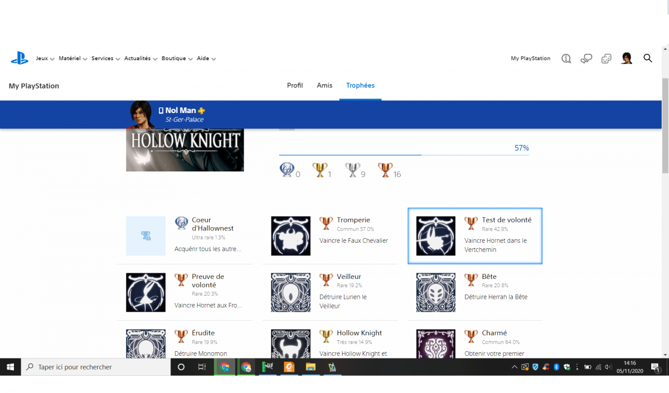Open the Jeux dropdown menu
The image size is (669, 393).
click(45, 58)
